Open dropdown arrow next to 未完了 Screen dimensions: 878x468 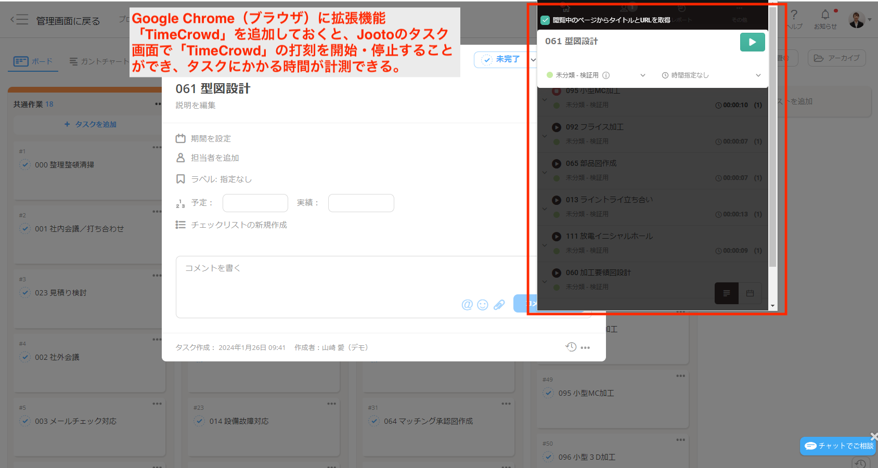(533, 59)
